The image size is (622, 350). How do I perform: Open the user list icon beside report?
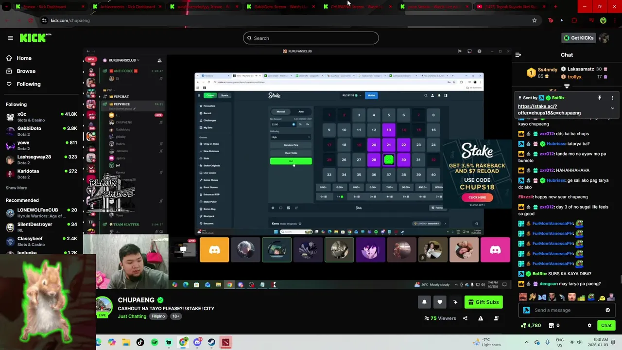tap(496, 318)
